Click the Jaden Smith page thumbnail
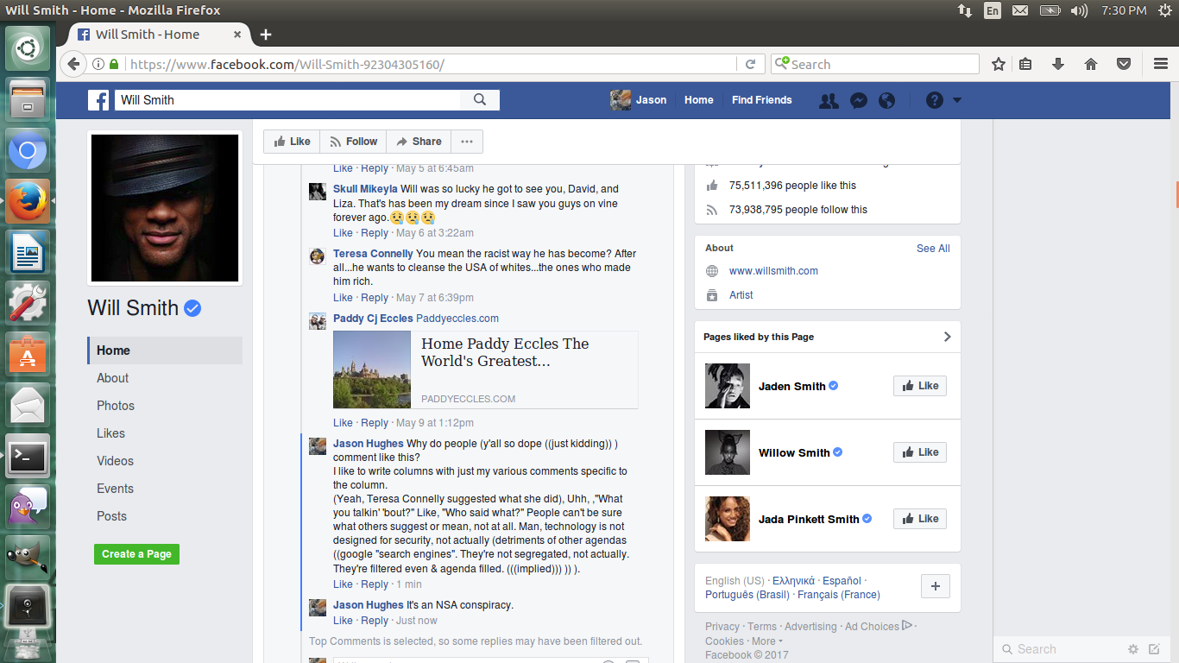1179x663 pixels. (x=728, y=386)
